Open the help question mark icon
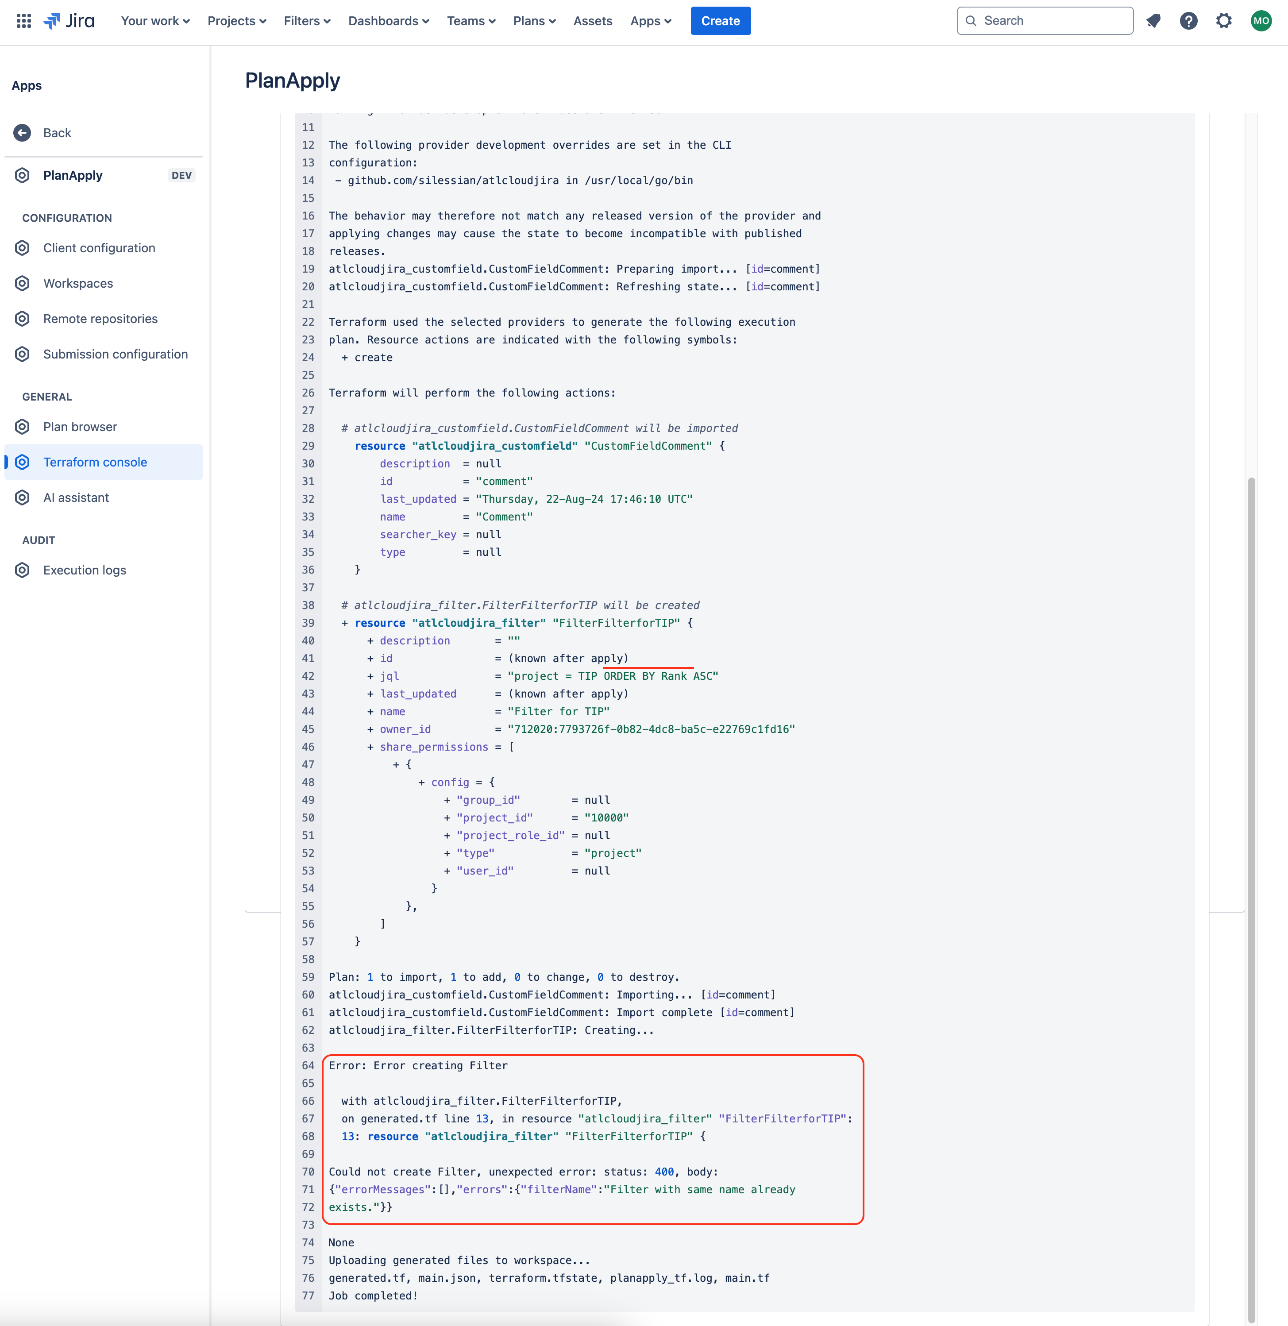 coord(1188,21)
